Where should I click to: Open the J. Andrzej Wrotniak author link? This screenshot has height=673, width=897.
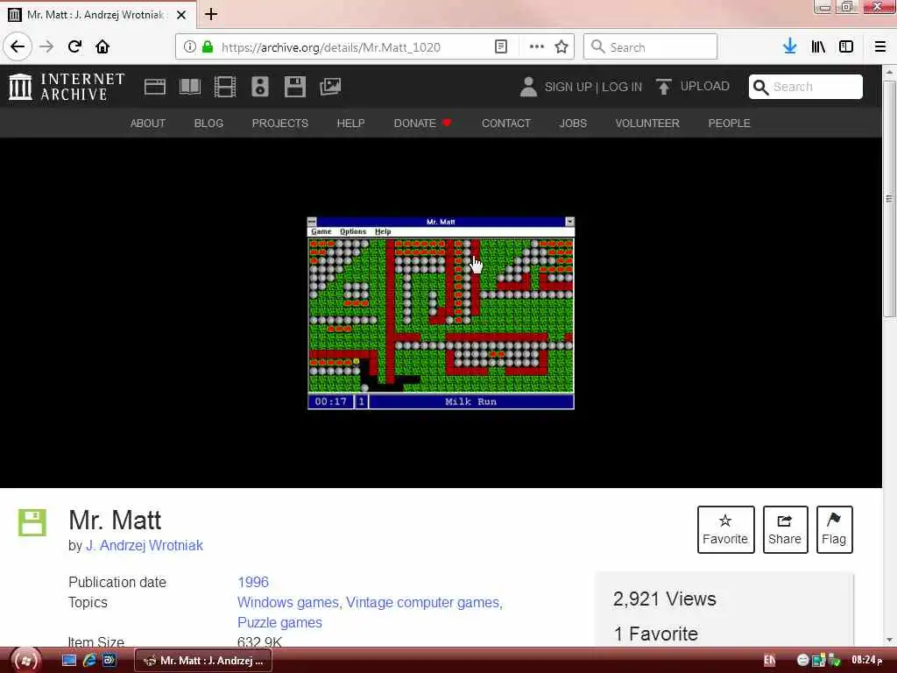point(145,545)
